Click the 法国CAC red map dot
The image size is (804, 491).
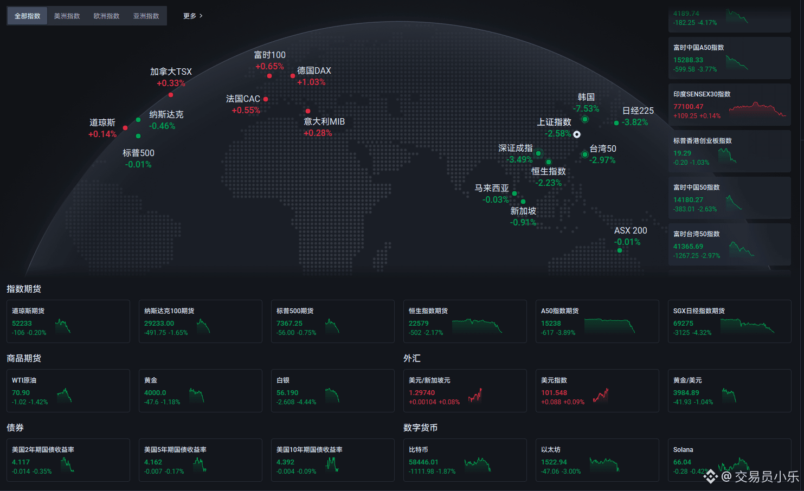[x=266, y=99]
